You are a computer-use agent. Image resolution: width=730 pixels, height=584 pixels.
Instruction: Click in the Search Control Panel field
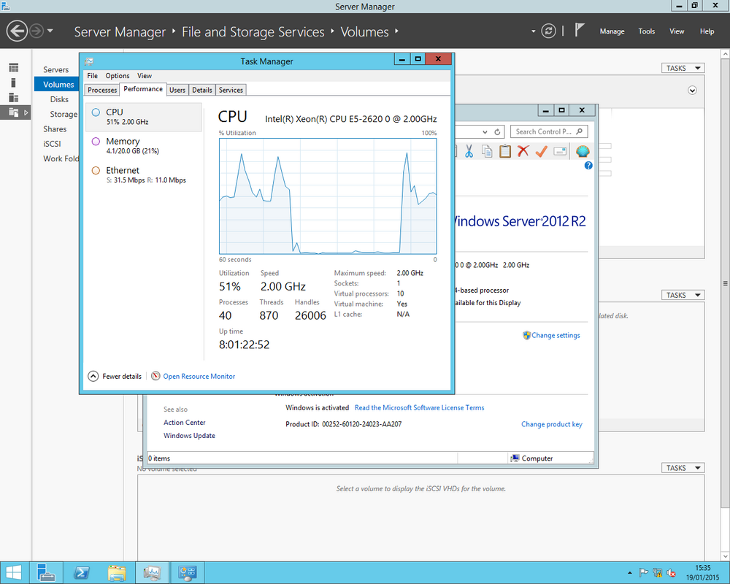click(x=549, y=132)
